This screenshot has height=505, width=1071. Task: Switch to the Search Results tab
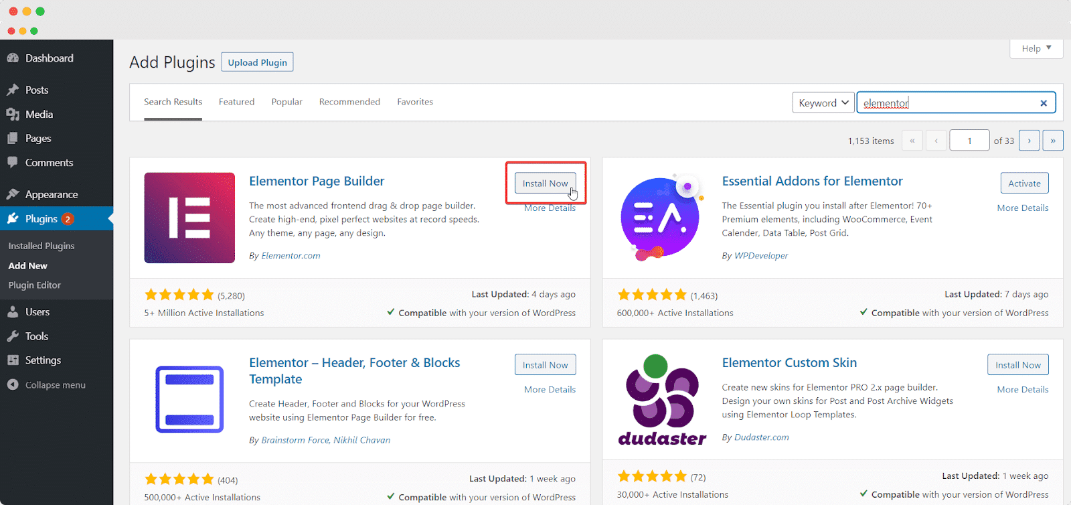[173, 102]
